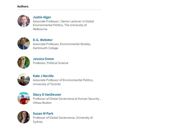Open Susan M Park's author profile link
This screenshot has width=191, height=128.
pyautogui.click(x=43, y=113)
